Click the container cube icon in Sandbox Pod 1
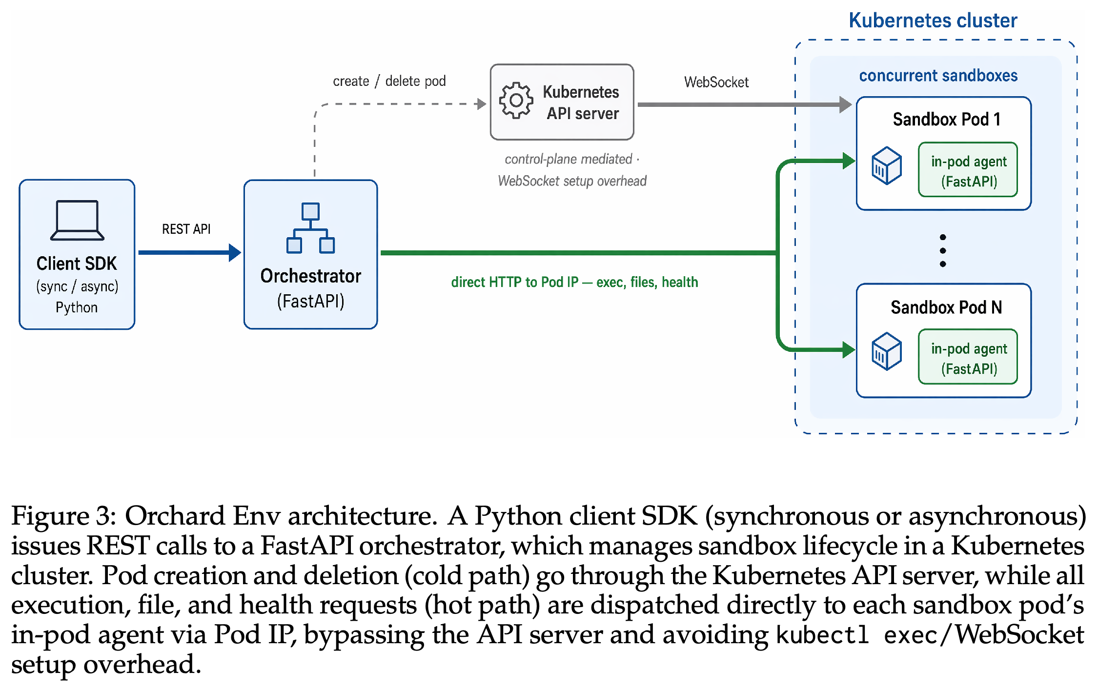This screenshot has width=1098, height=691. [x=886, y=165]
